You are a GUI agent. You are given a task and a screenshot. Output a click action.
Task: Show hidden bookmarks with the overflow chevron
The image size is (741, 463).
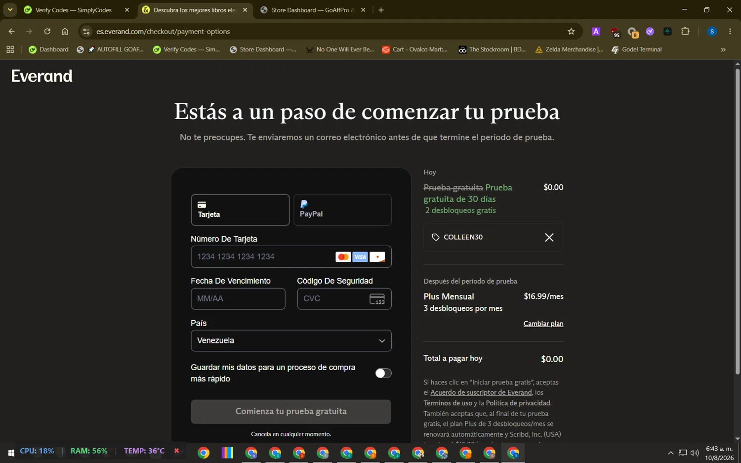pos(723,49)
